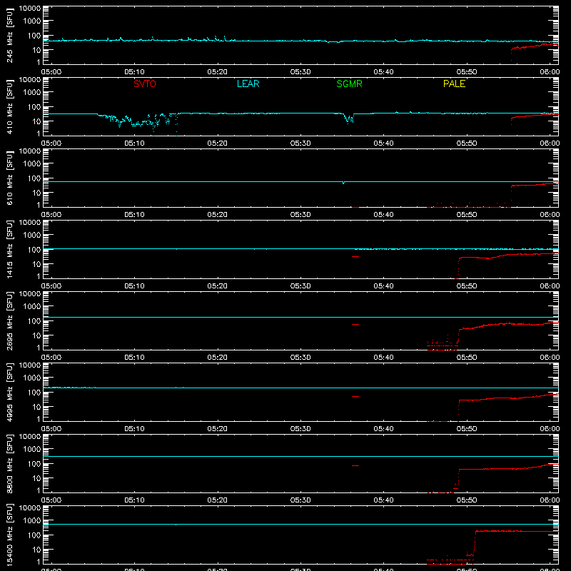Click 06:00 tick under the 4995 MHz plot

tap(550, 429)
